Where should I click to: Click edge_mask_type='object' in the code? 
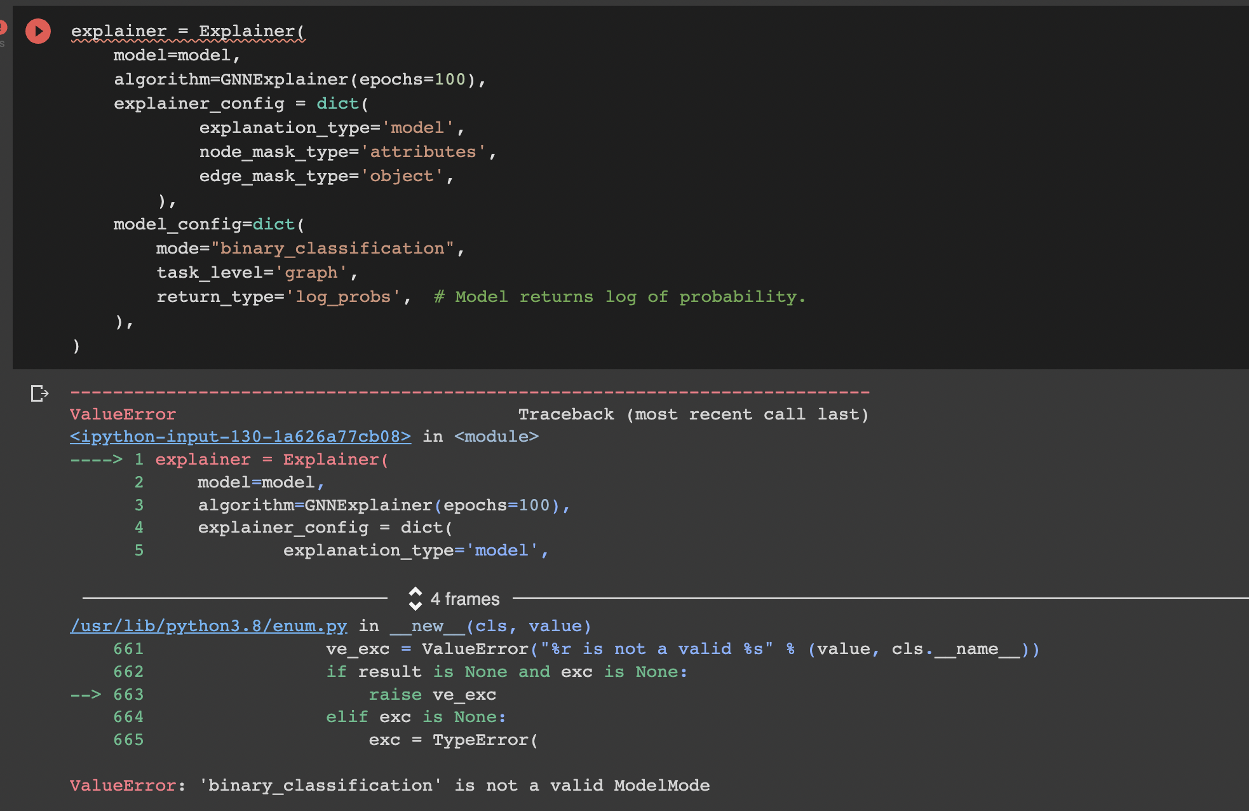(327, 176)
